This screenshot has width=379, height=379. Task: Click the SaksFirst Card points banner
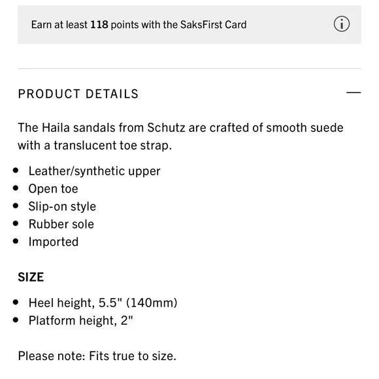189,25
